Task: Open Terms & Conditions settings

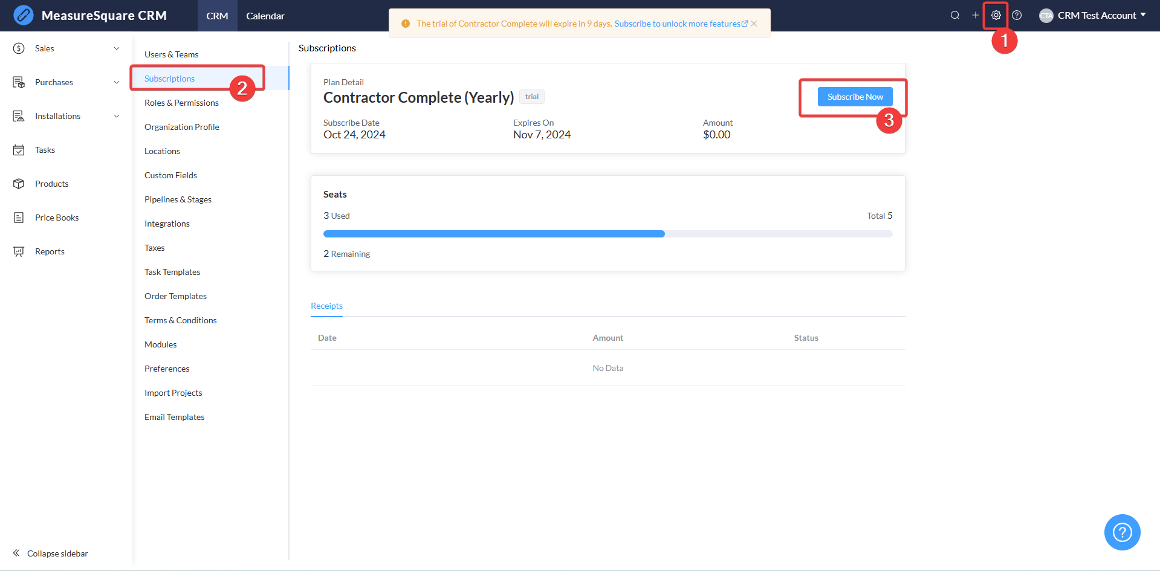Action: point(181,320)
